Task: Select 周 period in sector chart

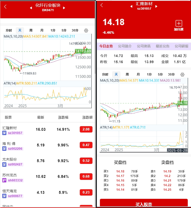Action: point(31,30)
